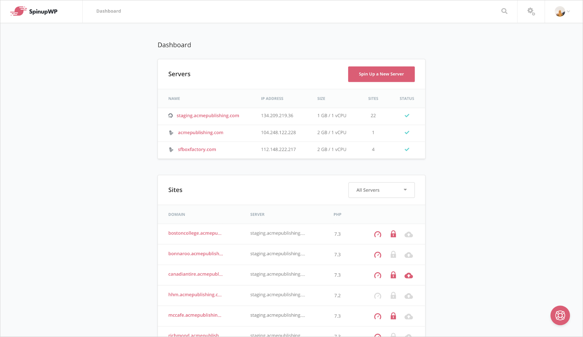Click the SpinupWP logo
Screen dimensions: 583x337
tap(34, 11)
